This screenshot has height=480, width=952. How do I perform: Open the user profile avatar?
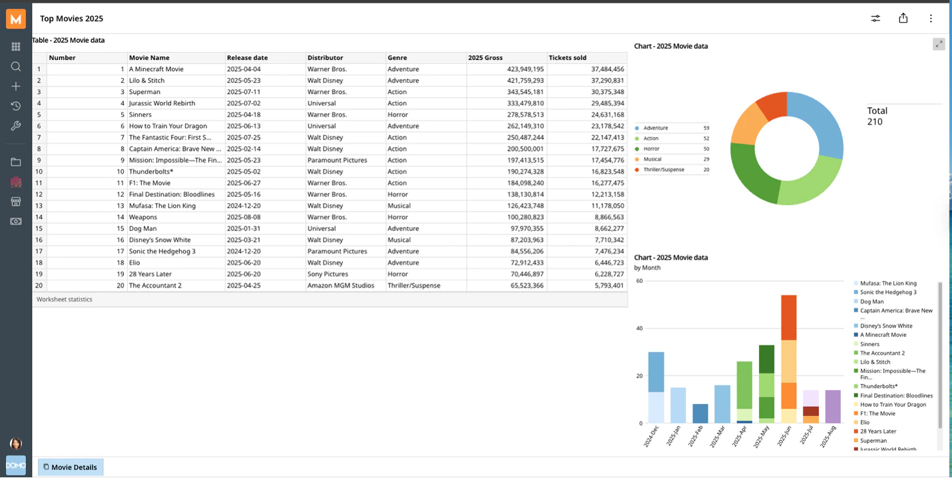click(x=16, y=443)
